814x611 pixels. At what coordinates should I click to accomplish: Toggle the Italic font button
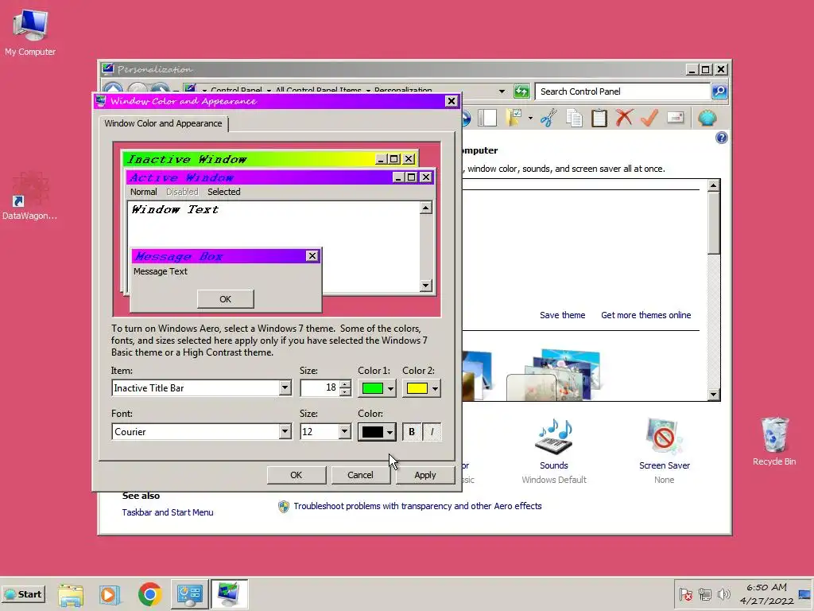pyautogui.click(x=432, y=432)
